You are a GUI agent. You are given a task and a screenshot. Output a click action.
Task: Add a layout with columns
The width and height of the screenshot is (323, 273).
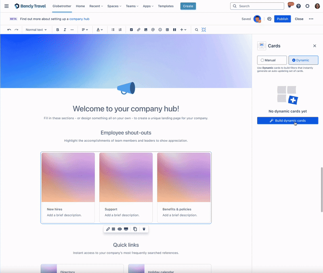(x=174, y=29)
